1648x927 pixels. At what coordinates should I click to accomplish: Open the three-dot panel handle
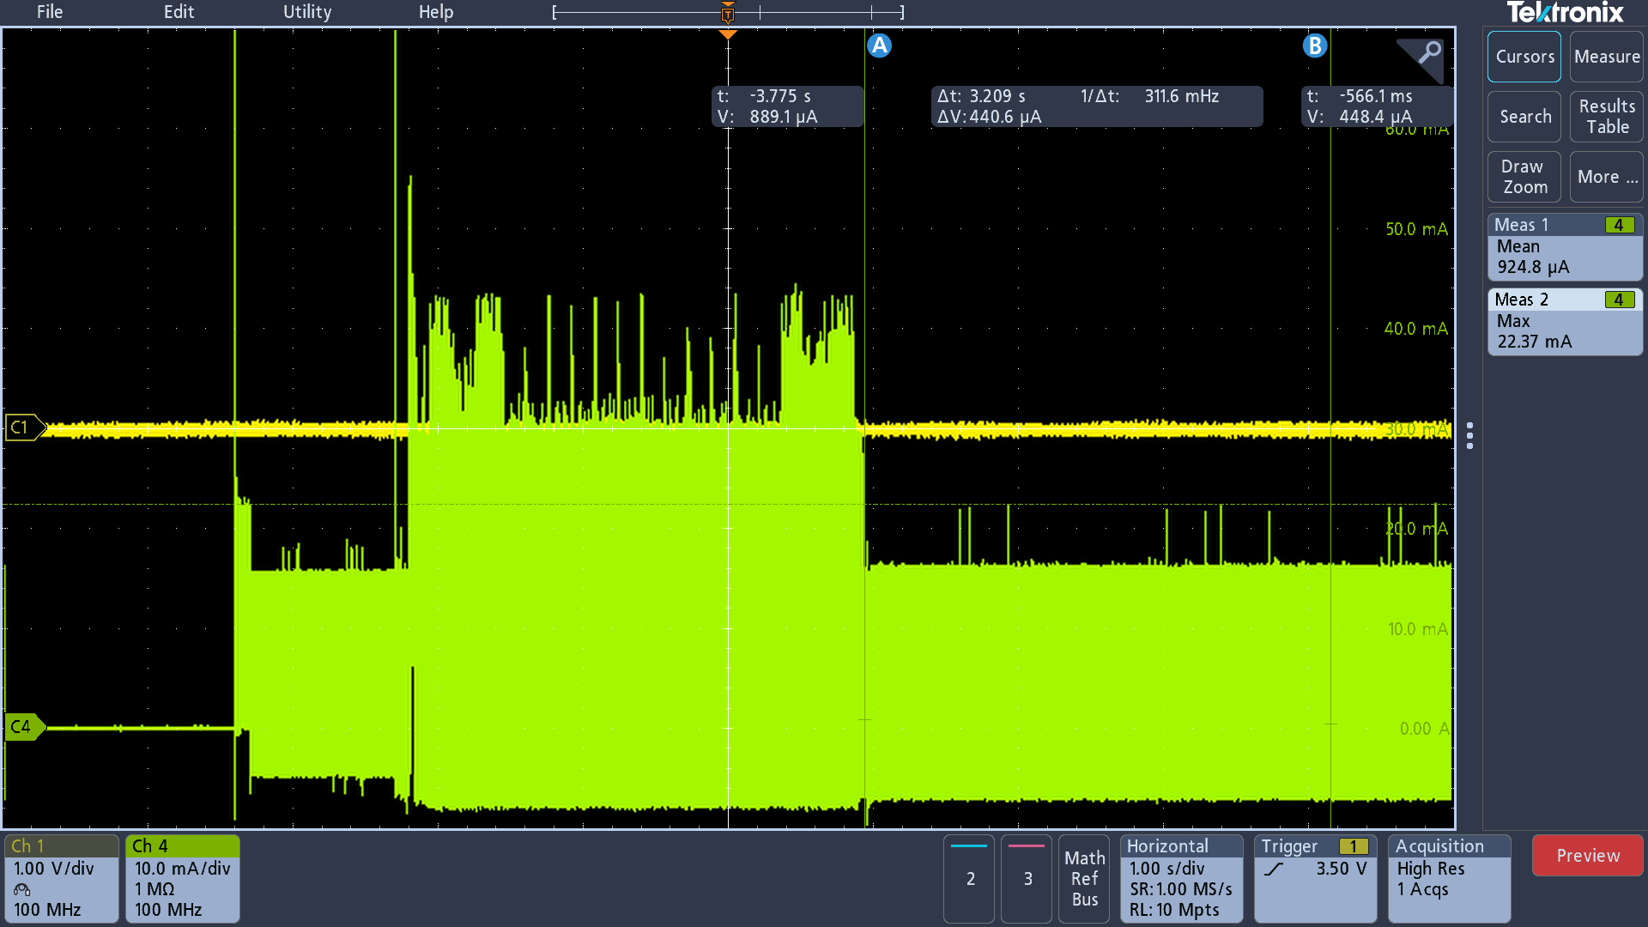pyautogui.click(x=1470, y=435)
